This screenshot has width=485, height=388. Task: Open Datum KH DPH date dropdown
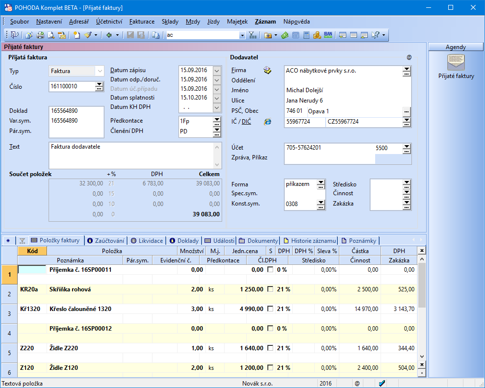217,107
